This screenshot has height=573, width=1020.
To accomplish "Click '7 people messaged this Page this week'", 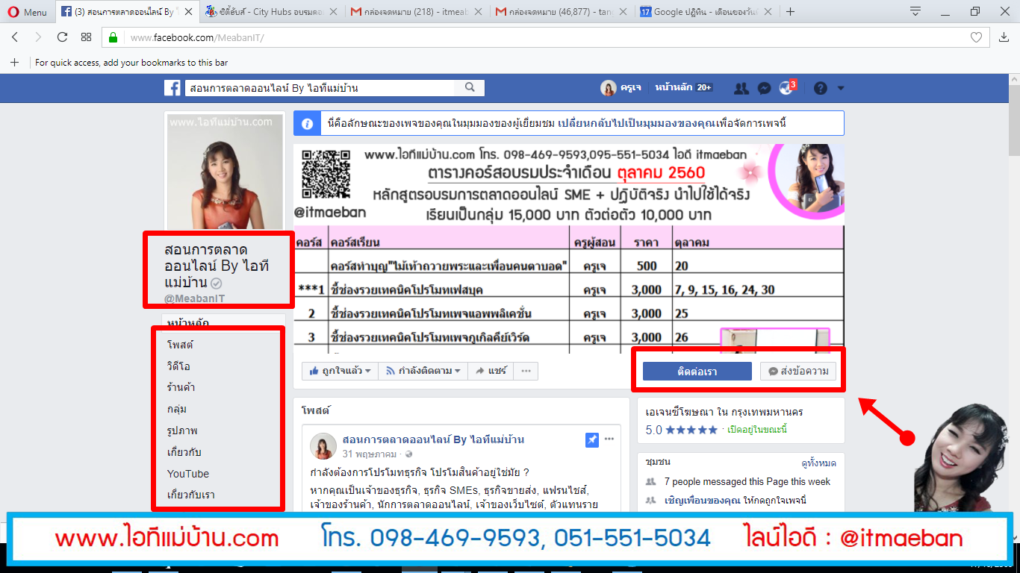I will pyautogui.click(x=747, y=482).
